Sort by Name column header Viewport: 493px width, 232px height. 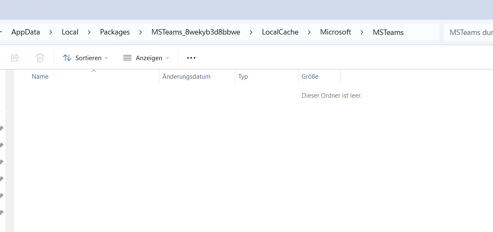(x=86, y=77)
